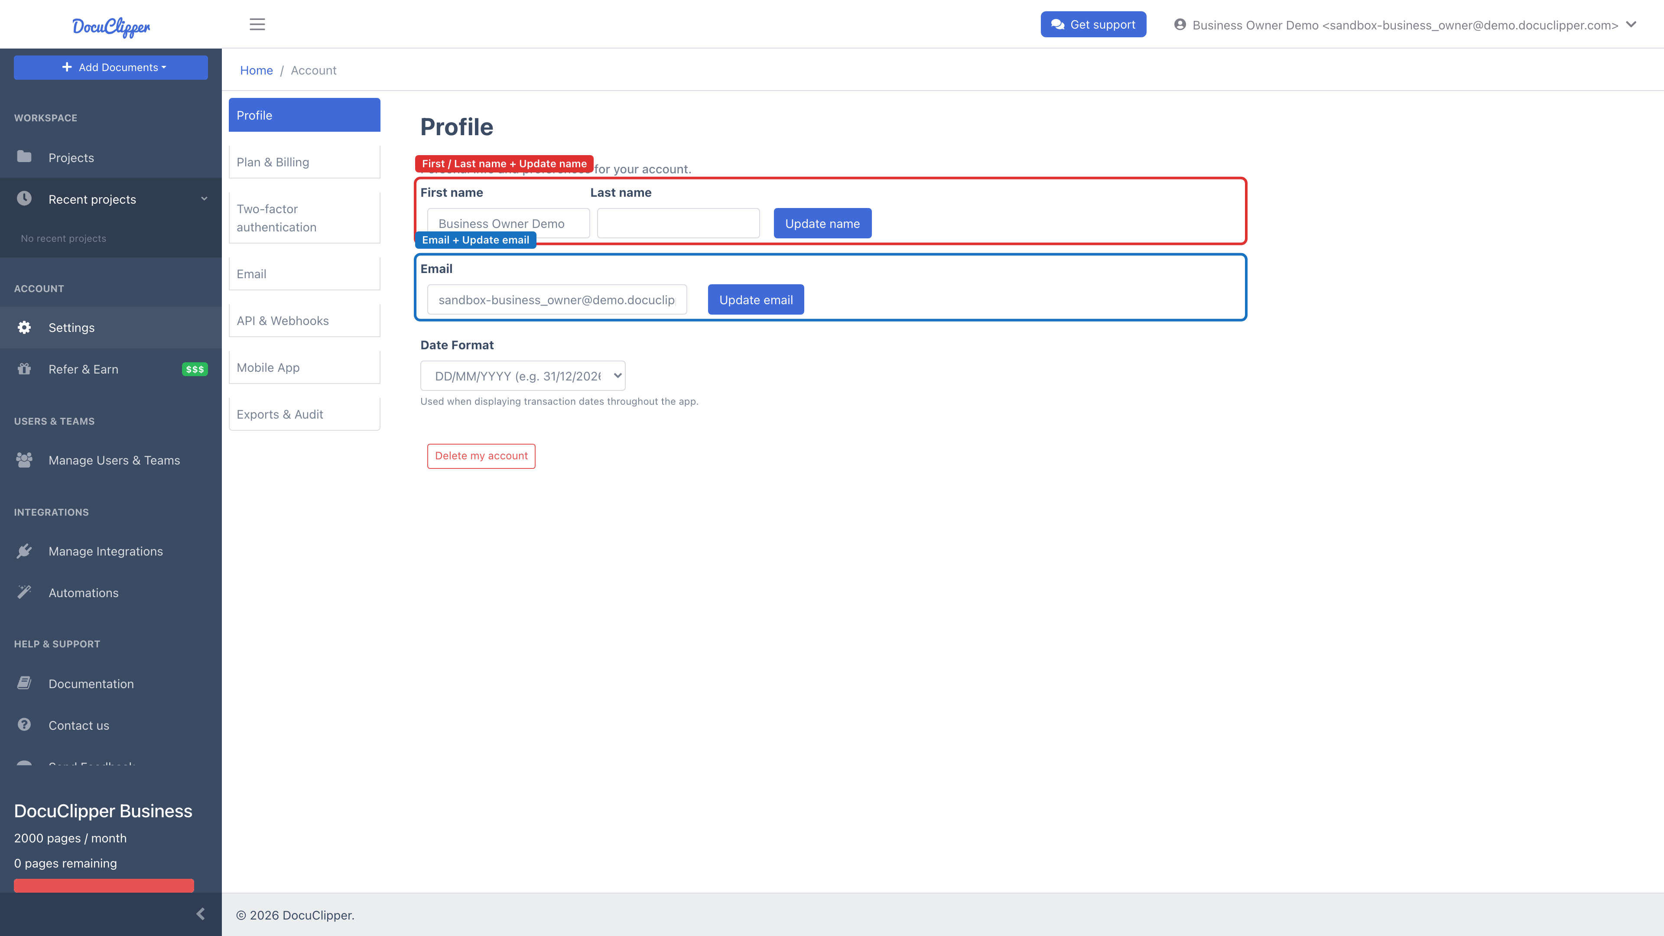Viewport: 1664px width, 936px height.
Task: Click the '2000 pages / month' text
Action: [70, 838]
